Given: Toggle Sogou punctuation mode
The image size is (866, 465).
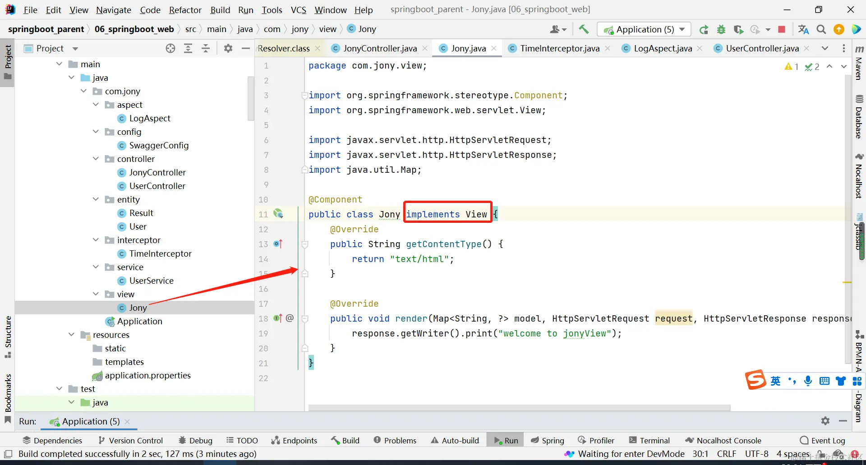Looking at the screenshot, I should [792, 381].
